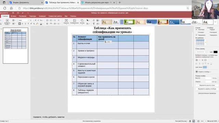
Task: Click the Print icon in title bar
Action: click(18, 13)
